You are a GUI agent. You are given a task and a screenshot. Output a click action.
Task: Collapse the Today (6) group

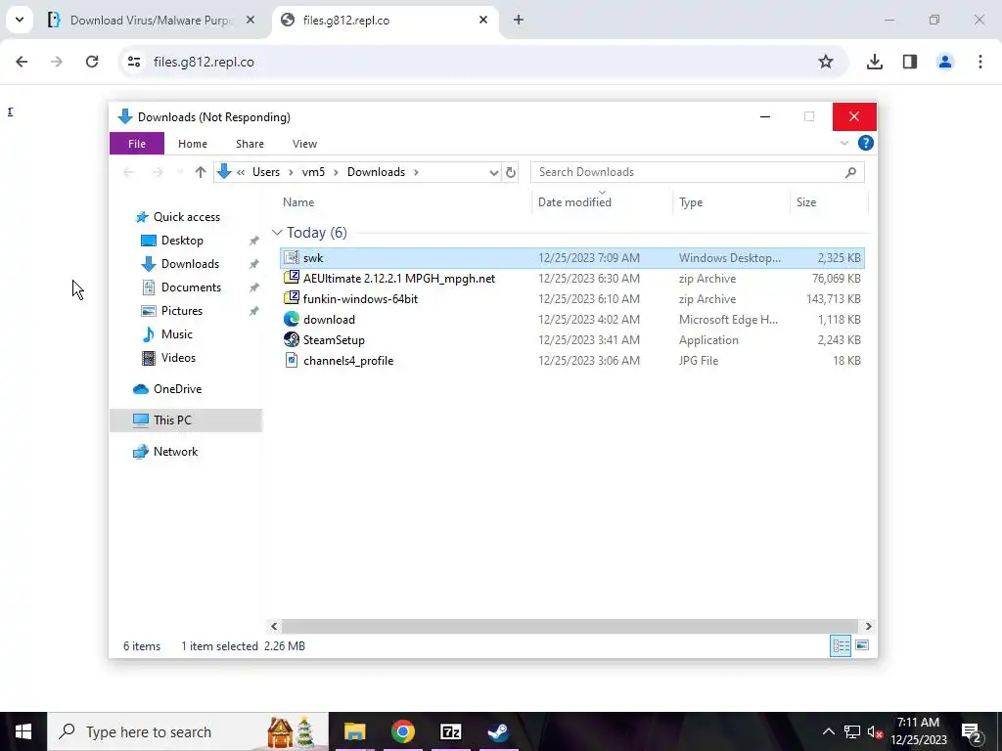[x=277, y=233]
